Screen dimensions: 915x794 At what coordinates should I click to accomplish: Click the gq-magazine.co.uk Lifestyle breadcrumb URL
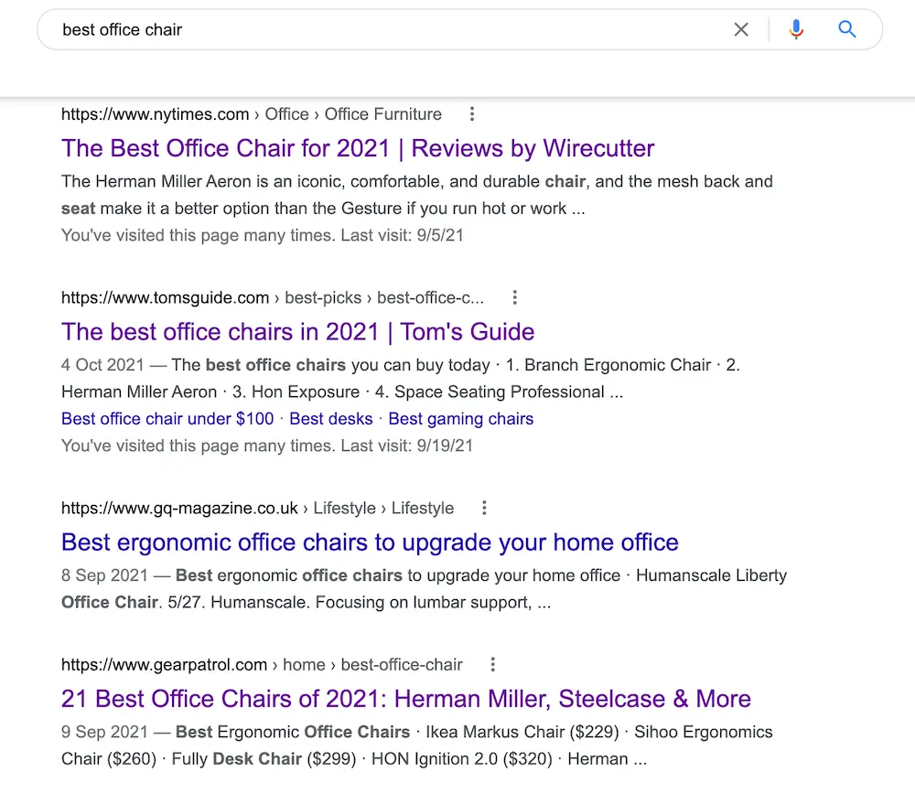[257, 508]
